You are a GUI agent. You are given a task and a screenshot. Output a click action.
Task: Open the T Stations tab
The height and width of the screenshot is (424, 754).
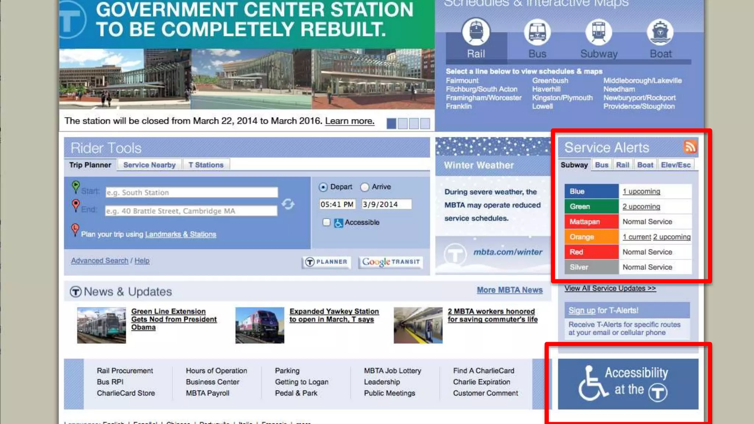click(206, 165)
